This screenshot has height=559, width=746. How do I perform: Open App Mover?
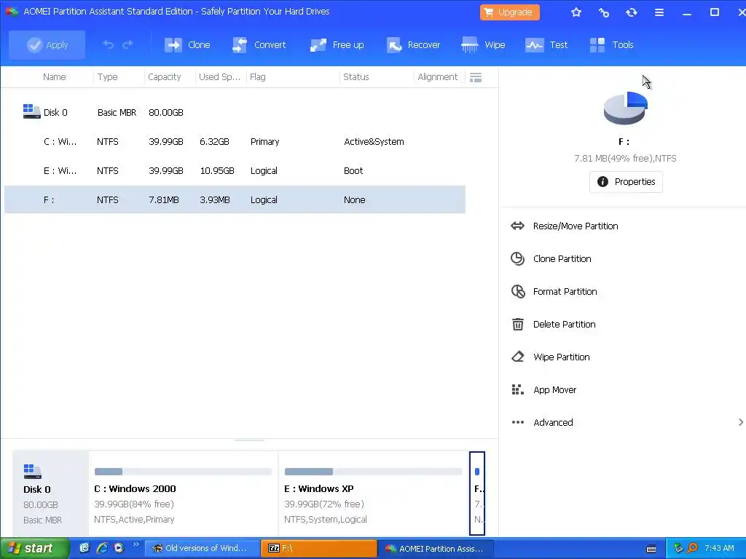(543, 390)
